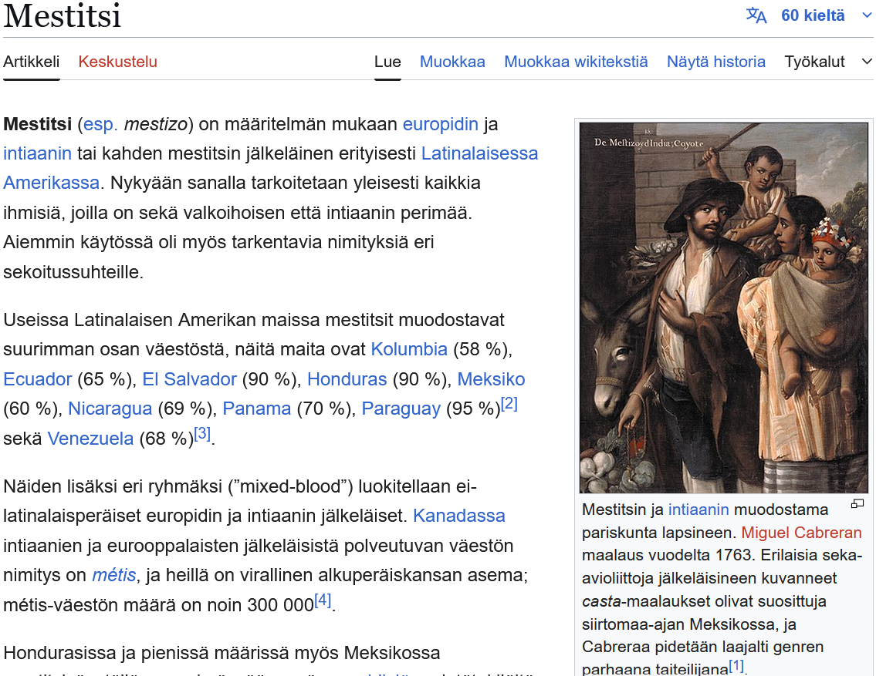
Task: Jump to footnote reference [4]
Action: pos(323,600)
